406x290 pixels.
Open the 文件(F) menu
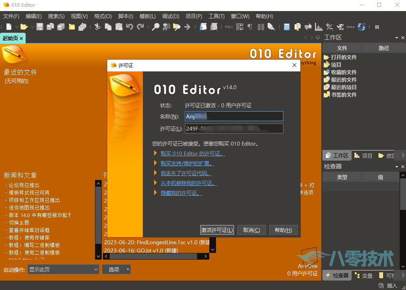(x=11, y=16)
